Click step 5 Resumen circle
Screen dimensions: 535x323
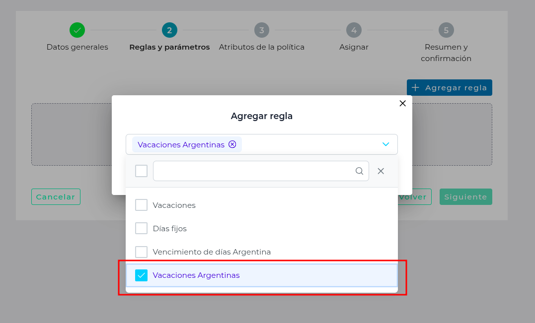coord(446,30)
